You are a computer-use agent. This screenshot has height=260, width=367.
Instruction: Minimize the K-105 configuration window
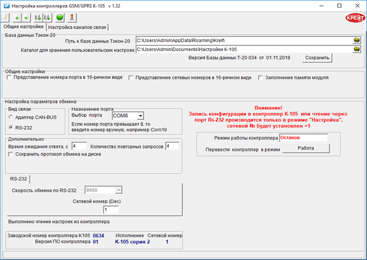click(x=321, y=6)
